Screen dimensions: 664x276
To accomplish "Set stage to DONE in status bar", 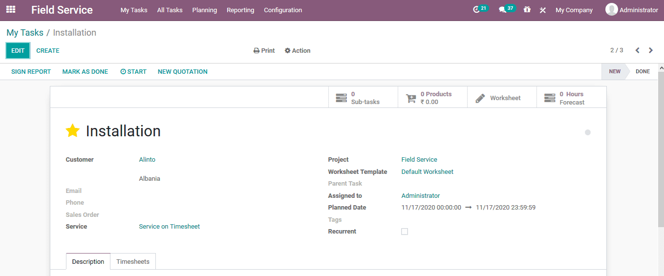I will [643, 71].
